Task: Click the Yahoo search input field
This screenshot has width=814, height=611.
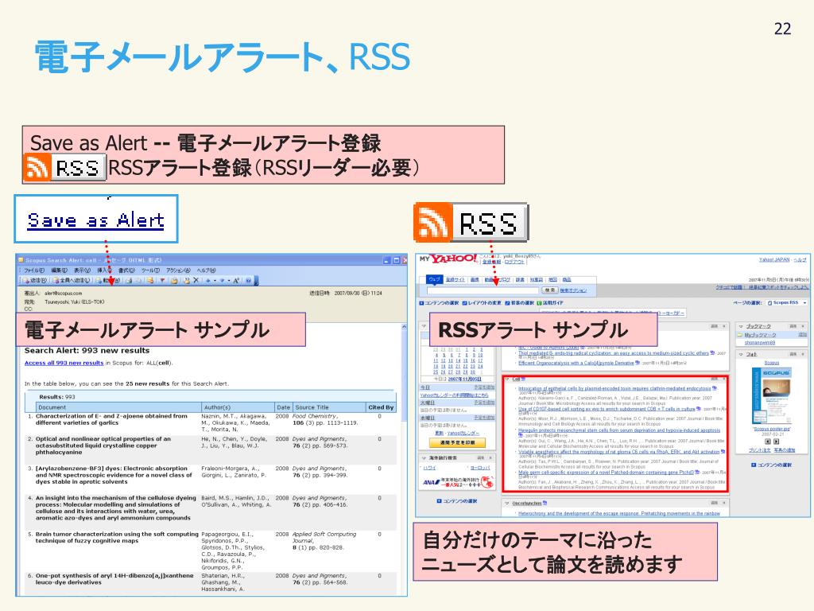Action: [x=483, y=290]
